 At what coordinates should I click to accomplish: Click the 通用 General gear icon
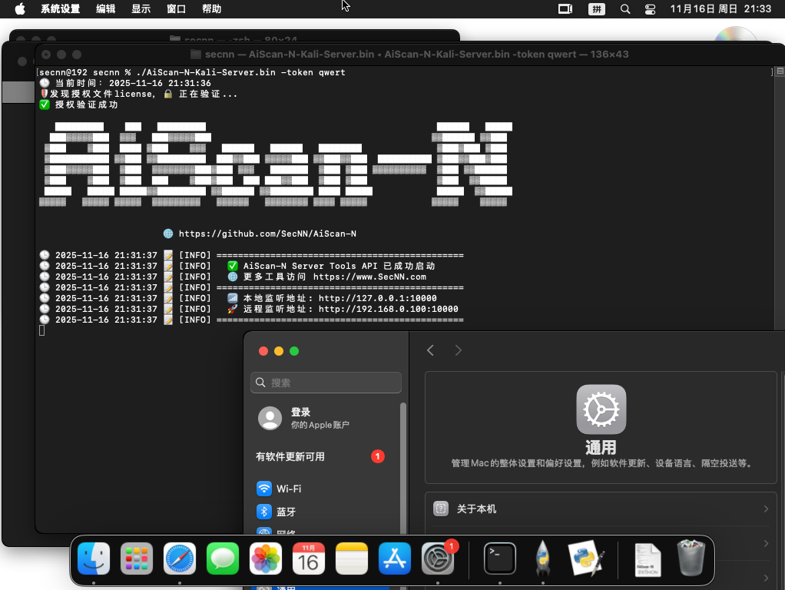(x=601, y=409)
